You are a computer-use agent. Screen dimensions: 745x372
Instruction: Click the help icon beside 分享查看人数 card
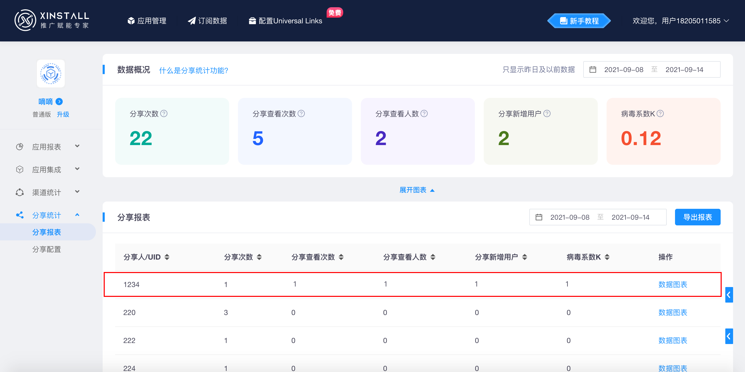(424, 113)
